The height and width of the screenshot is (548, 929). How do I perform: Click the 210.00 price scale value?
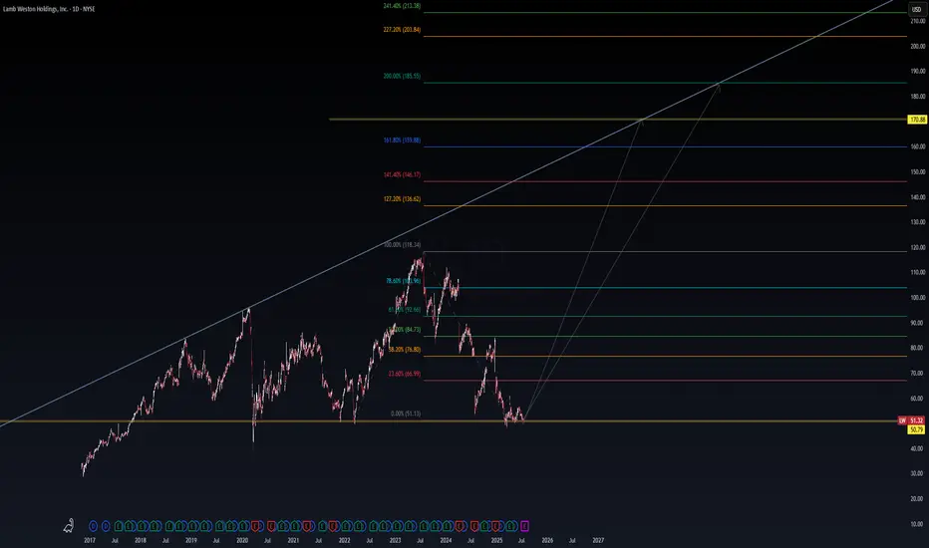point(918,21)
